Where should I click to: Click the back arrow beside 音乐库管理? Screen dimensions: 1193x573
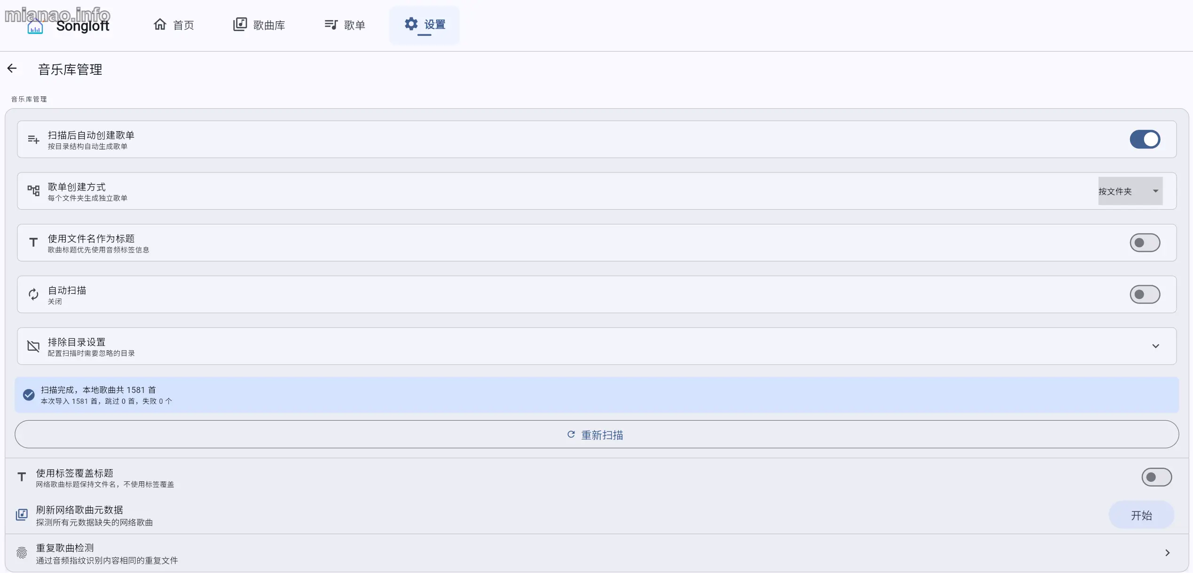[12, 69]
